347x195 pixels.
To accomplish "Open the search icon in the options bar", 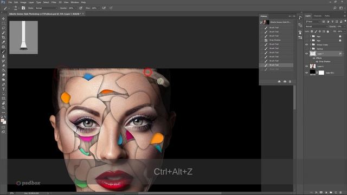I will pos(335,8).
